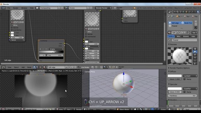201x113 pixels.
Task: Open the B-Spline interpolation dropdown on ColorRamp
Action: pos(56,49)
